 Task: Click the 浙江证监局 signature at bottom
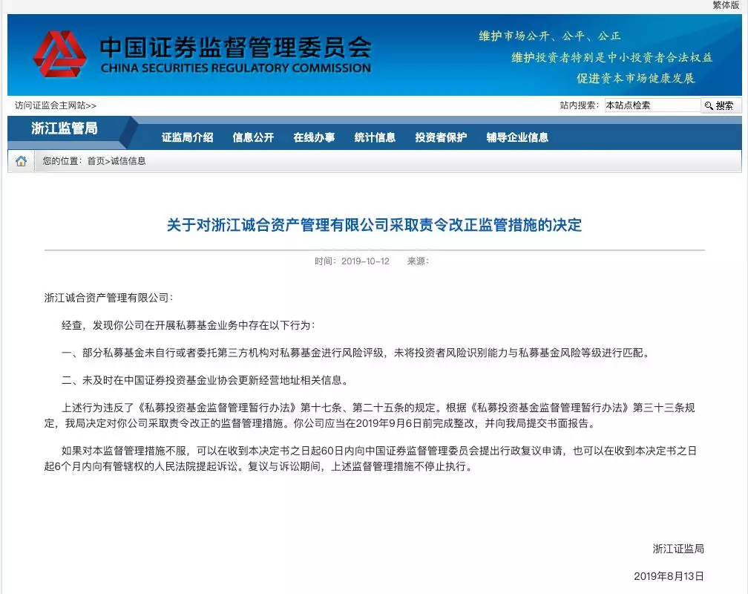point(678,549)
